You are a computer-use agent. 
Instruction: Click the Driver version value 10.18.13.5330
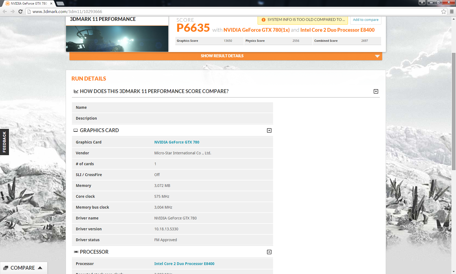[166, 229]
